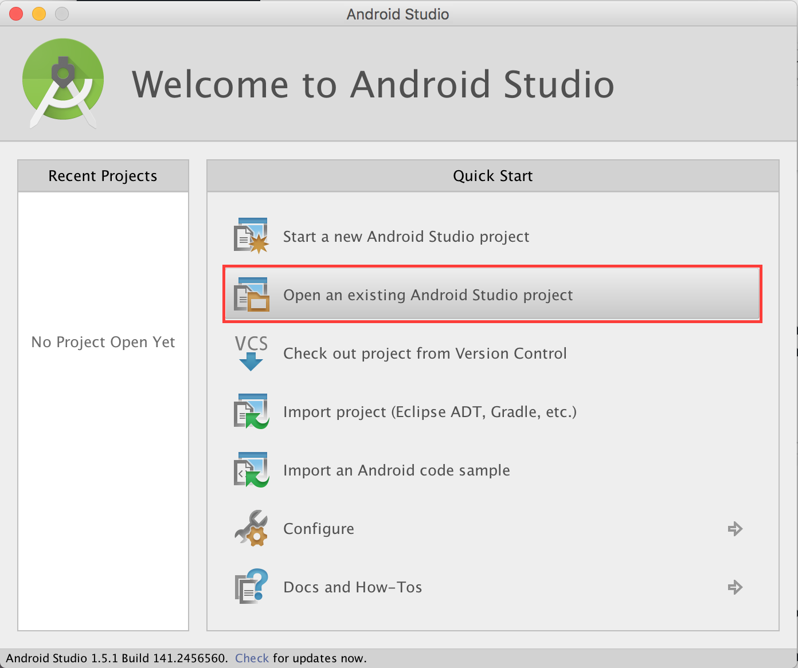Screen dimensions: 798x668
Task: Open an existing Android Studio project
Action: (492, 294)
